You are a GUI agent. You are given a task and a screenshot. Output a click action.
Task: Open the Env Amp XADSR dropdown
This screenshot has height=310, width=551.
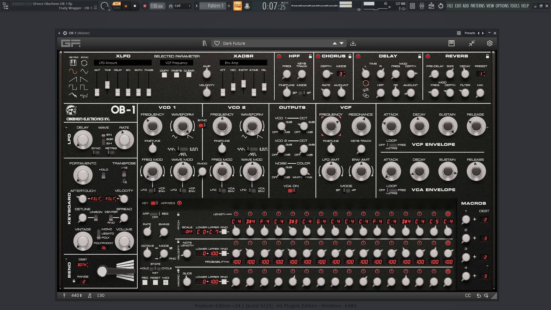tap(243, 63)
